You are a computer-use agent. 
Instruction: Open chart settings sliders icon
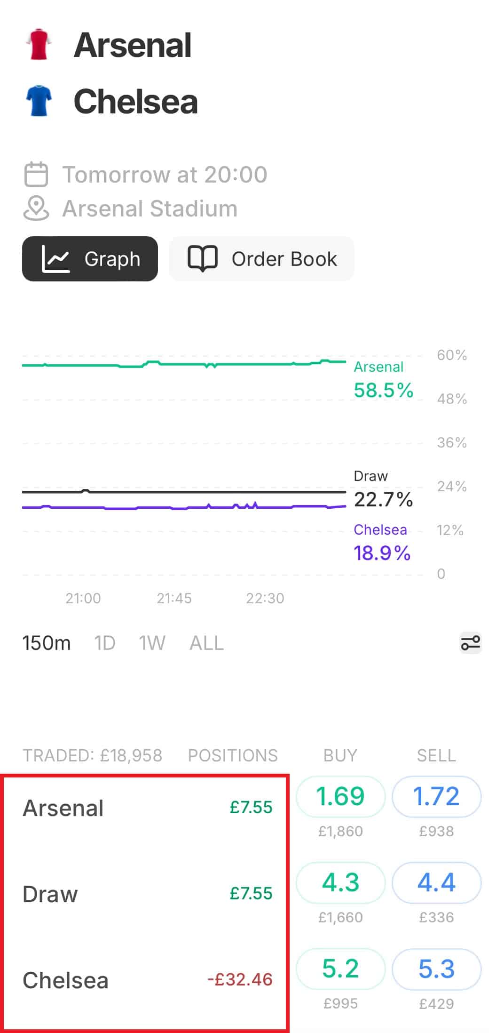pyautogui.click(x=470, y=643)
